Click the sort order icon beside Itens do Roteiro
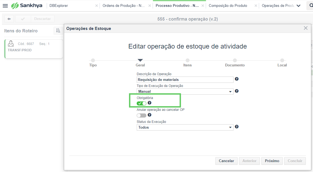This screenshot has height=172, width=313. [58, 31]
